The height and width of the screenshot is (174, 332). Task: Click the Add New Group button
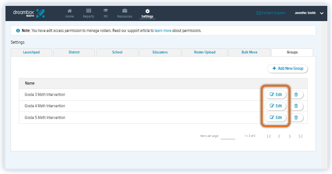288,69
